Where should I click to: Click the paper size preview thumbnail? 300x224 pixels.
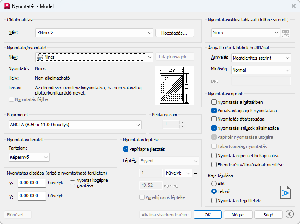[175, 85]
